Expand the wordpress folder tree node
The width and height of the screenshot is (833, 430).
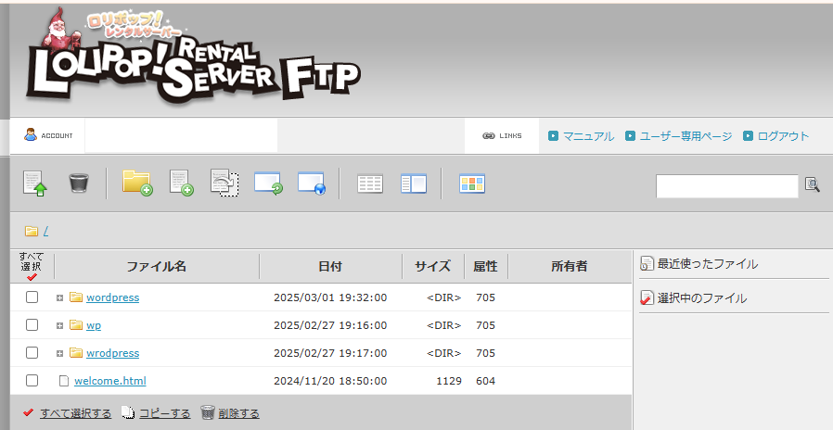59,298
